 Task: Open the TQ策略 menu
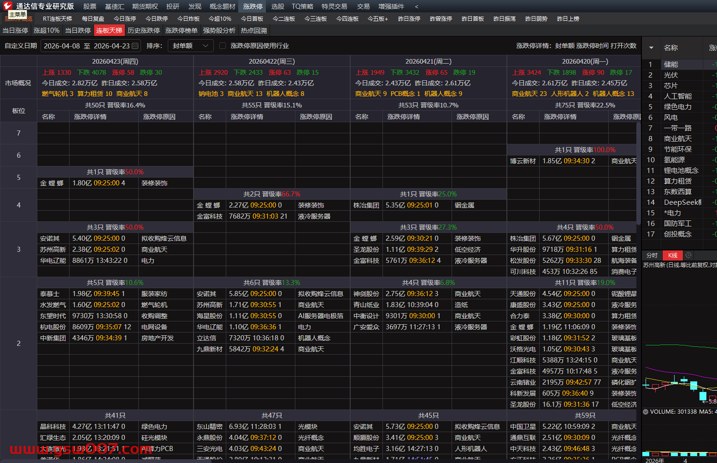pos(302,6)
